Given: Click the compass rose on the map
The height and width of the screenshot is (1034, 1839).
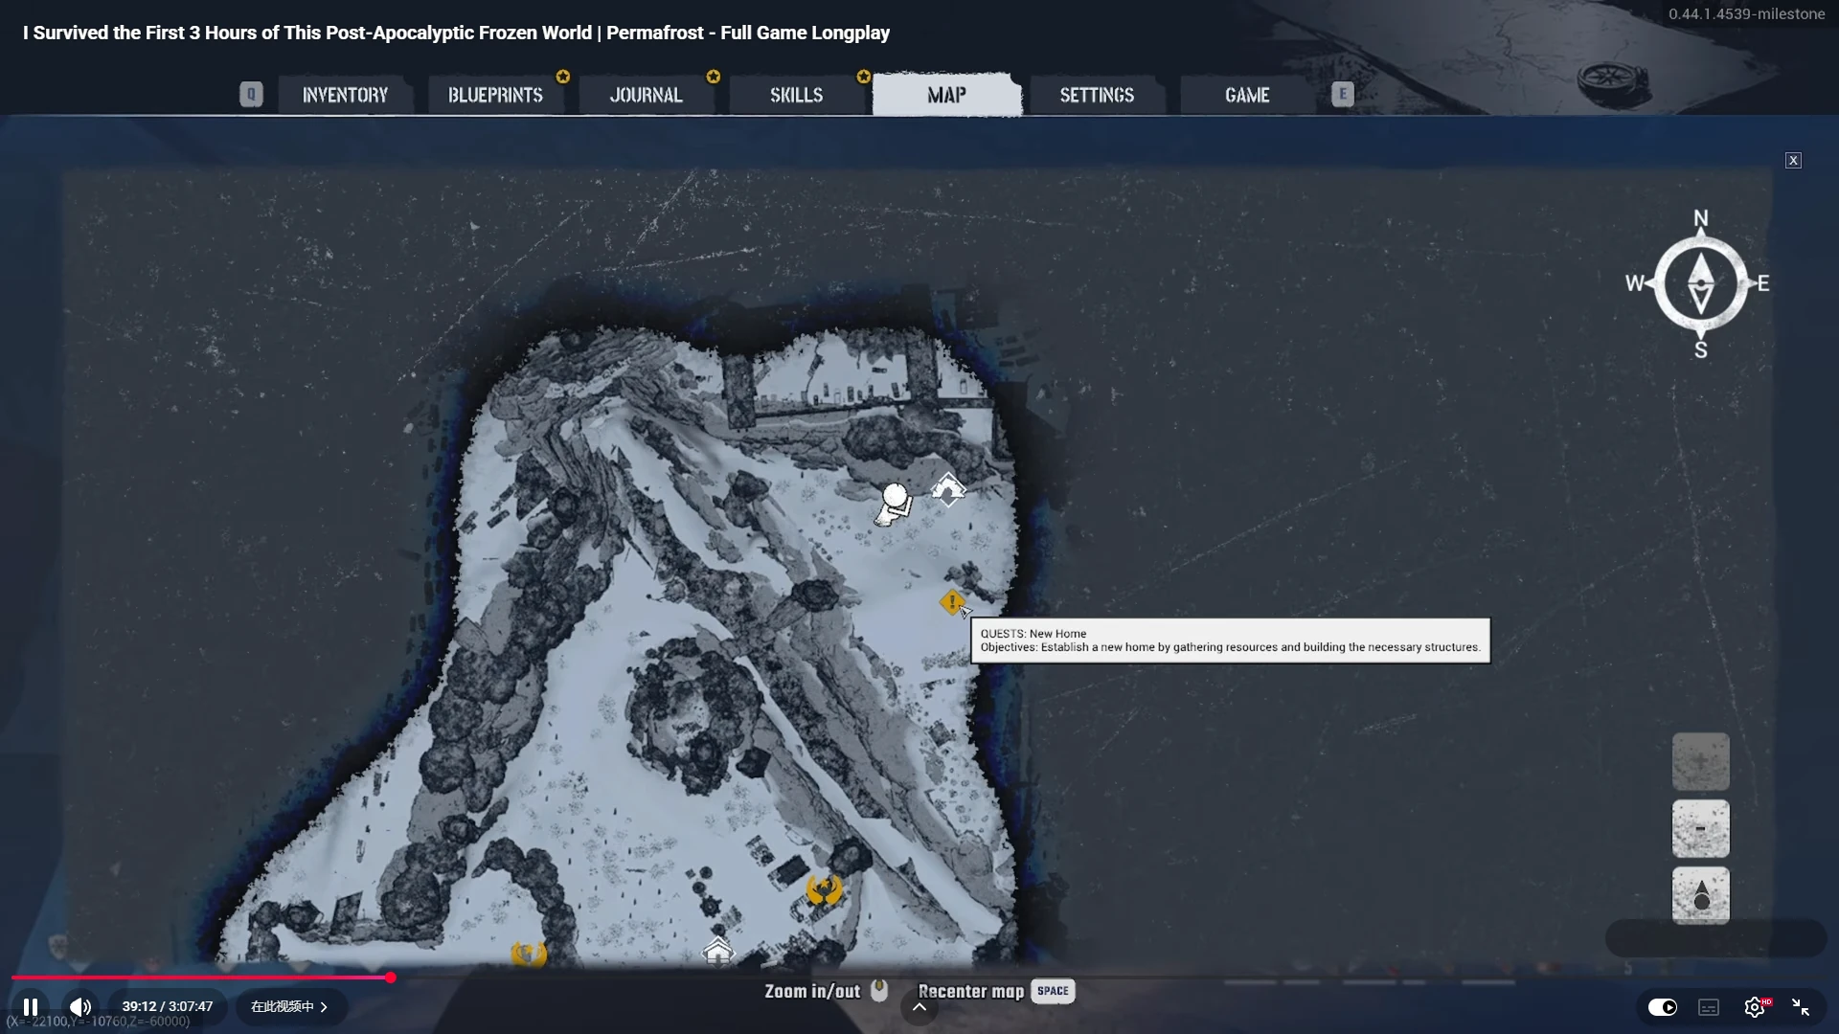Looking at the screenshot, I should click(1700, 283).
